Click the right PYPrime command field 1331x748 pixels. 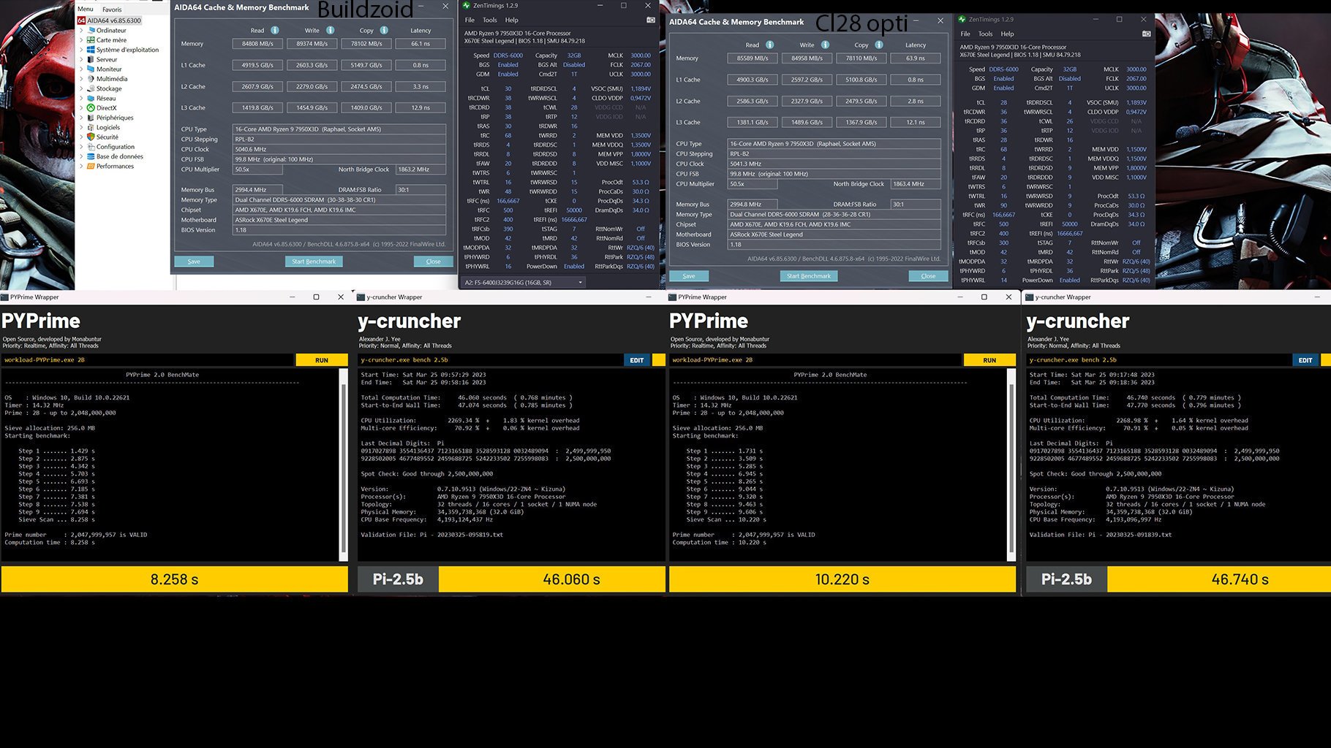tap(816, 360)
